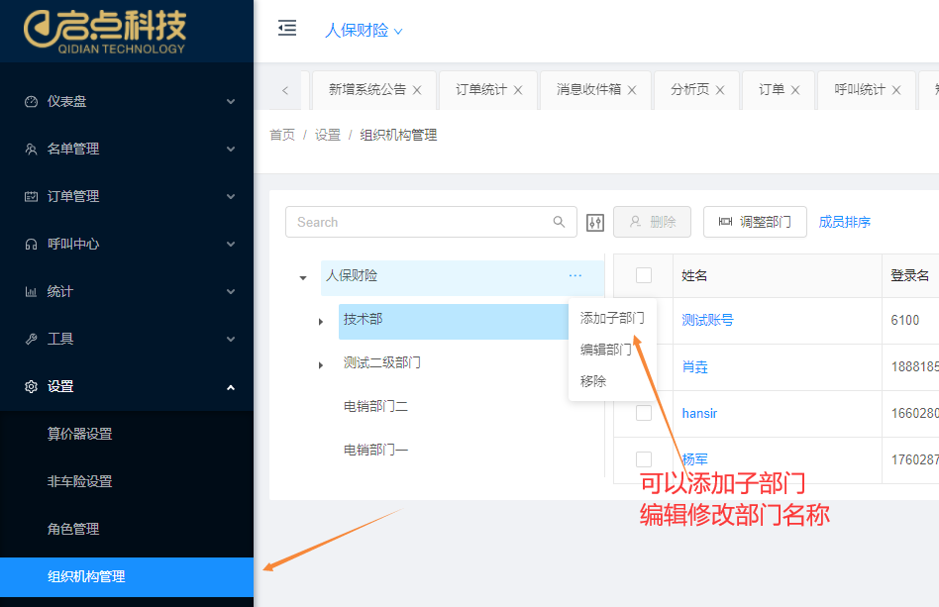Screen dimensions: 939x607
Task: Close the 消息收件箱 tab
Action: pyautogui.click(x=632, y=90)
